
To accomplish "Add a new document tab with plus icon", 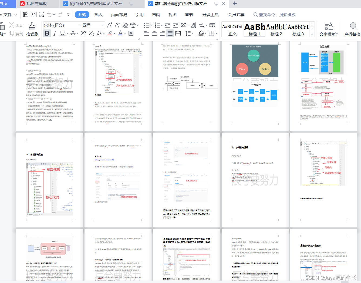I will tap(235, 4).
